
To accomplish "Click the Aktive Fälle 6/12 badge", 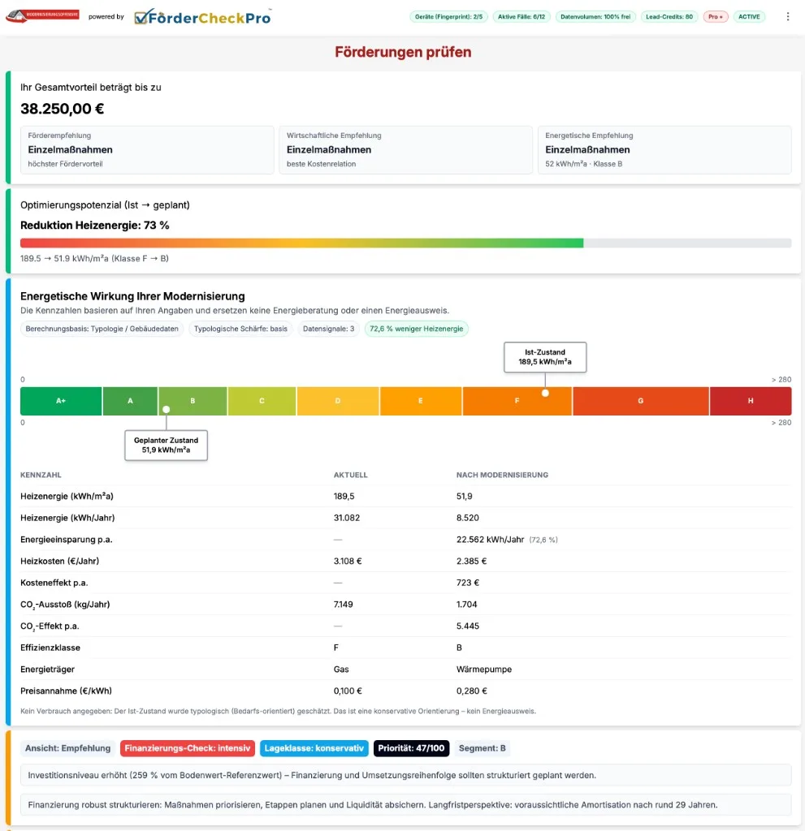I will (522, 17).
